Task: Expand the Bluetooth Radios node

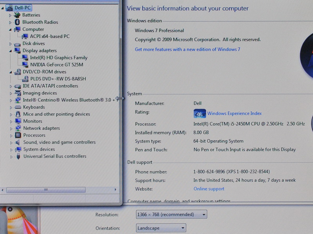Action: (x=10, y=23)
